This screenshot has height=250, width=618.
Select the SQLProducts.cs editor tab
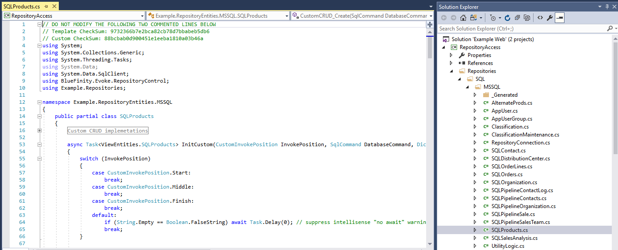click(21, 7)
